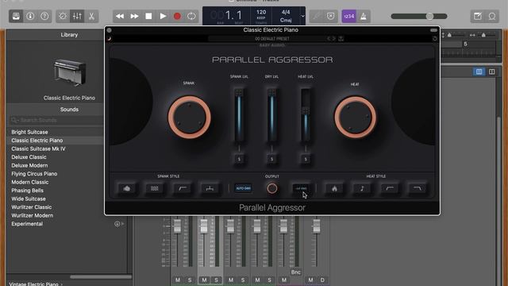Click the red Record button
Screen dimensions: 508x286
click(177, 16)
